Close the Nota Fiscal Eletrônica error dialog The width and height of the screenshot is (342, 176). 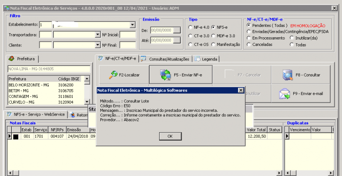tap(240, 90)
